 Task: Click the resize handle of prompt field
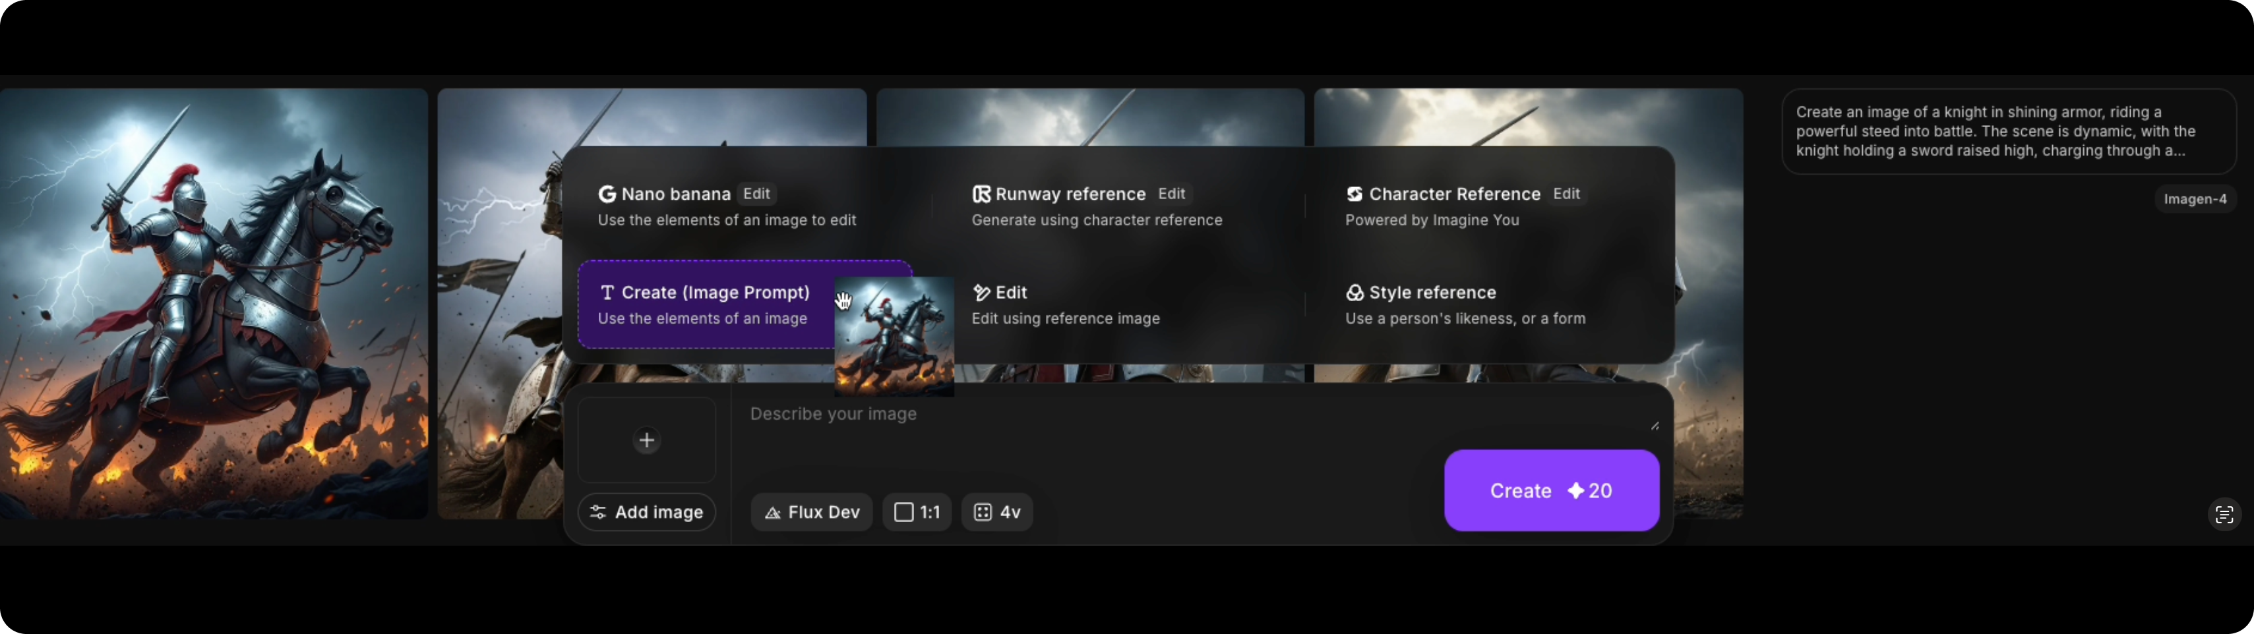tap(1654, 426)
